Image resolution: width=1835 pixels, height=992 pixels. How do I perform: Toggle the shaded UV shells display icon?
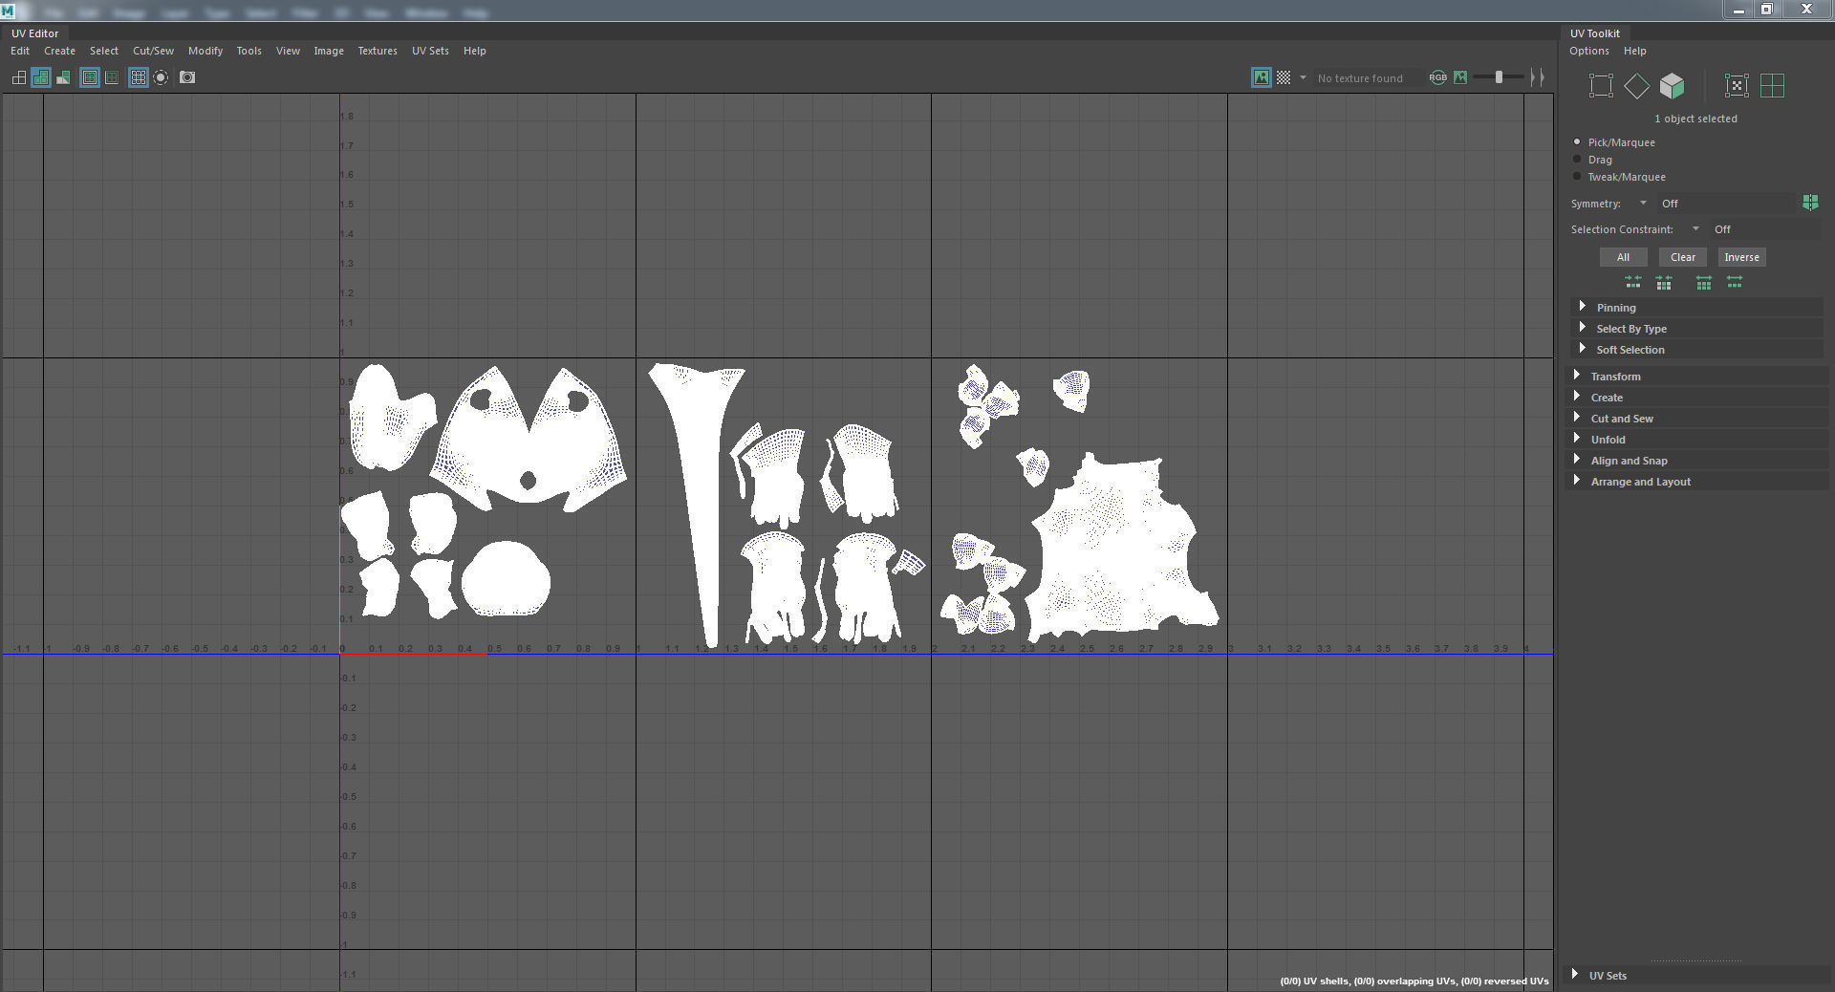(41, 77)
